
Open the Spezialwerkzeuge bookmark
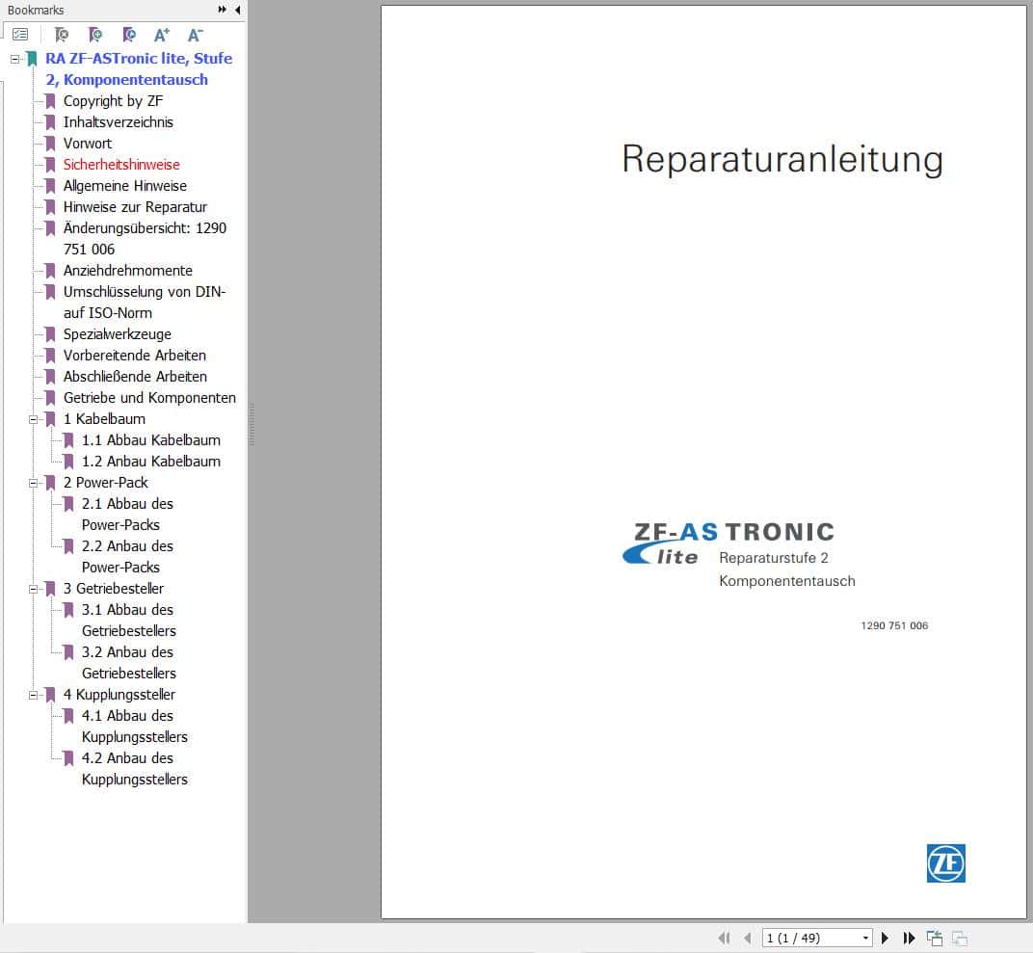[117, 334]
